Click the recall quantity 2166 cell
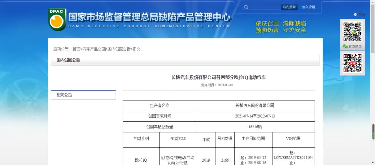The height and width of the screenshot is (165, 375). coord(225,156)
